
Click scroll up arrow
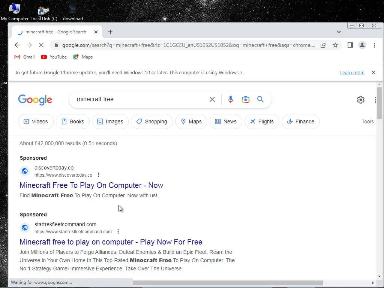379,84
